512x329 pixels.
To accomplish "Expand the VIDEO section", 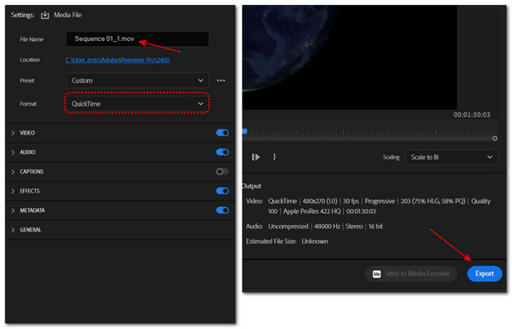I will 13,133.
